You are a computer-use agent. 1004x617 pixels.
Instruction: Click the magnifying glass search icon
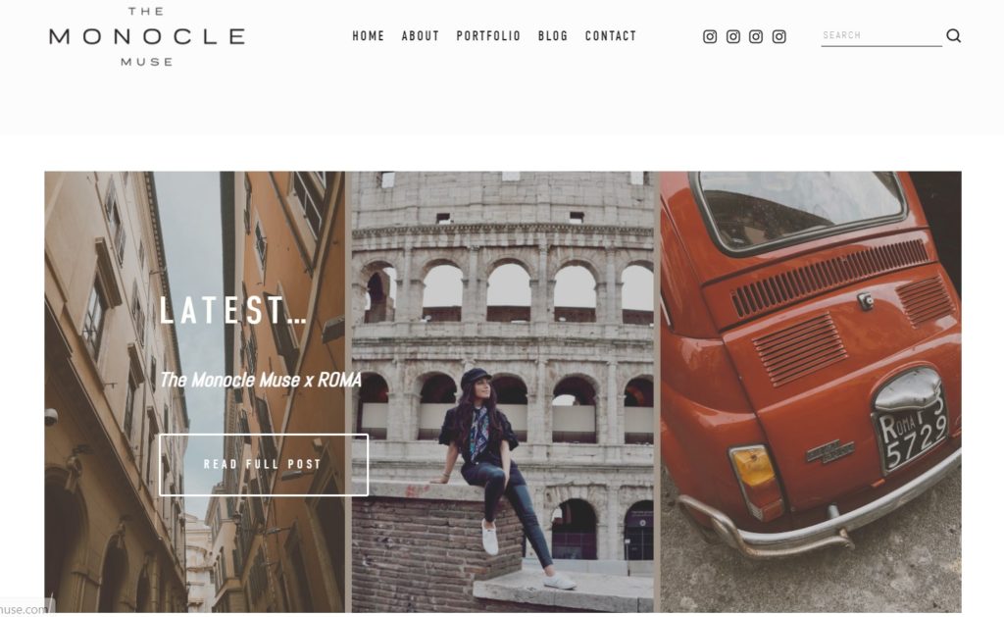click(x=953, y=36)
